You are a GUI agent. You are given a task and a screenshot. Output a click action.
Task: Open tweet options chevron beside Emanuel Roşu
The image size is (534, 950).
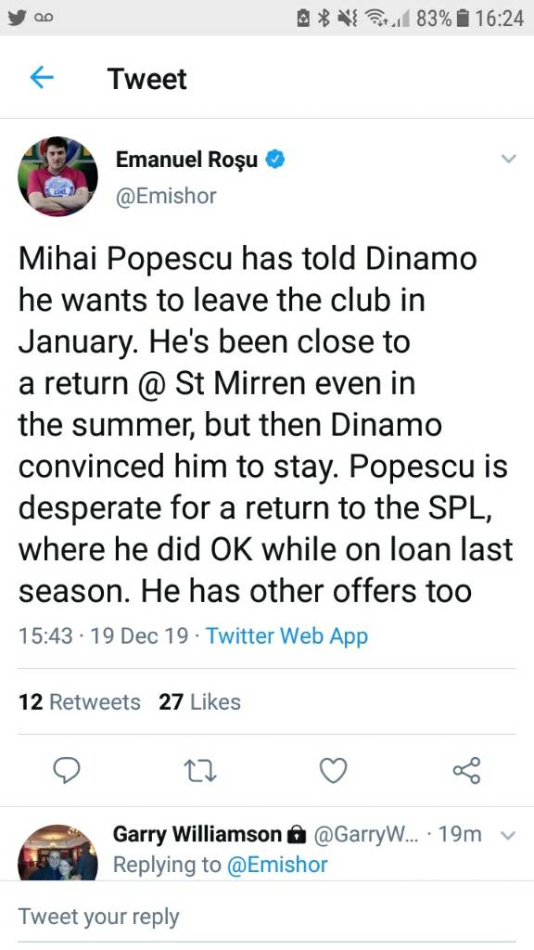tap(509, 159)
